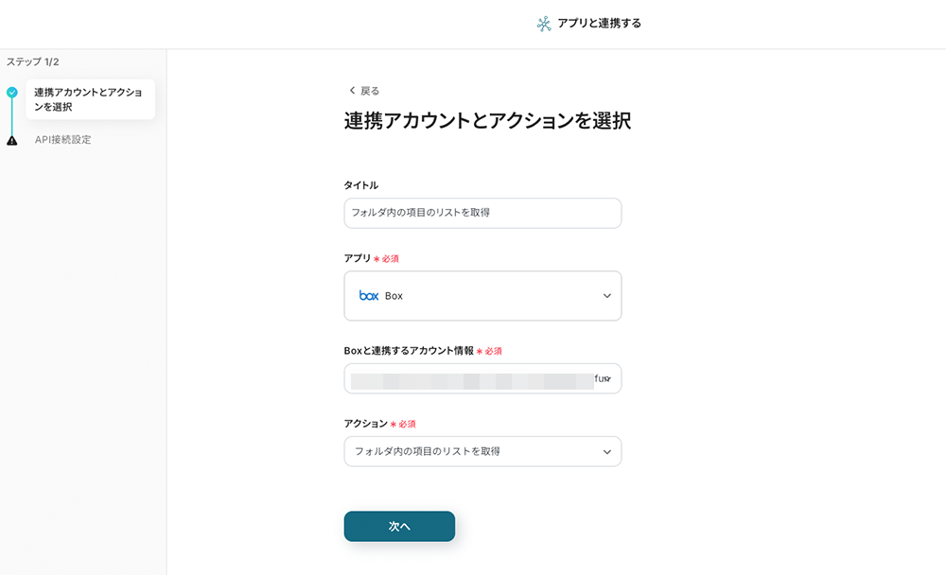The height and width of the screenshot is (575, 946).
Task: Expand the アプリ dropdown chevron
Action: click(x=606, y=296)
